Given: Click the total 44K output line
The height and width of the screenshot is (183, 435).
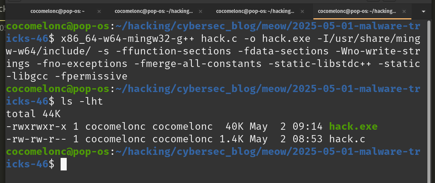Looking at the screenshot, I should tap(33, 114).
